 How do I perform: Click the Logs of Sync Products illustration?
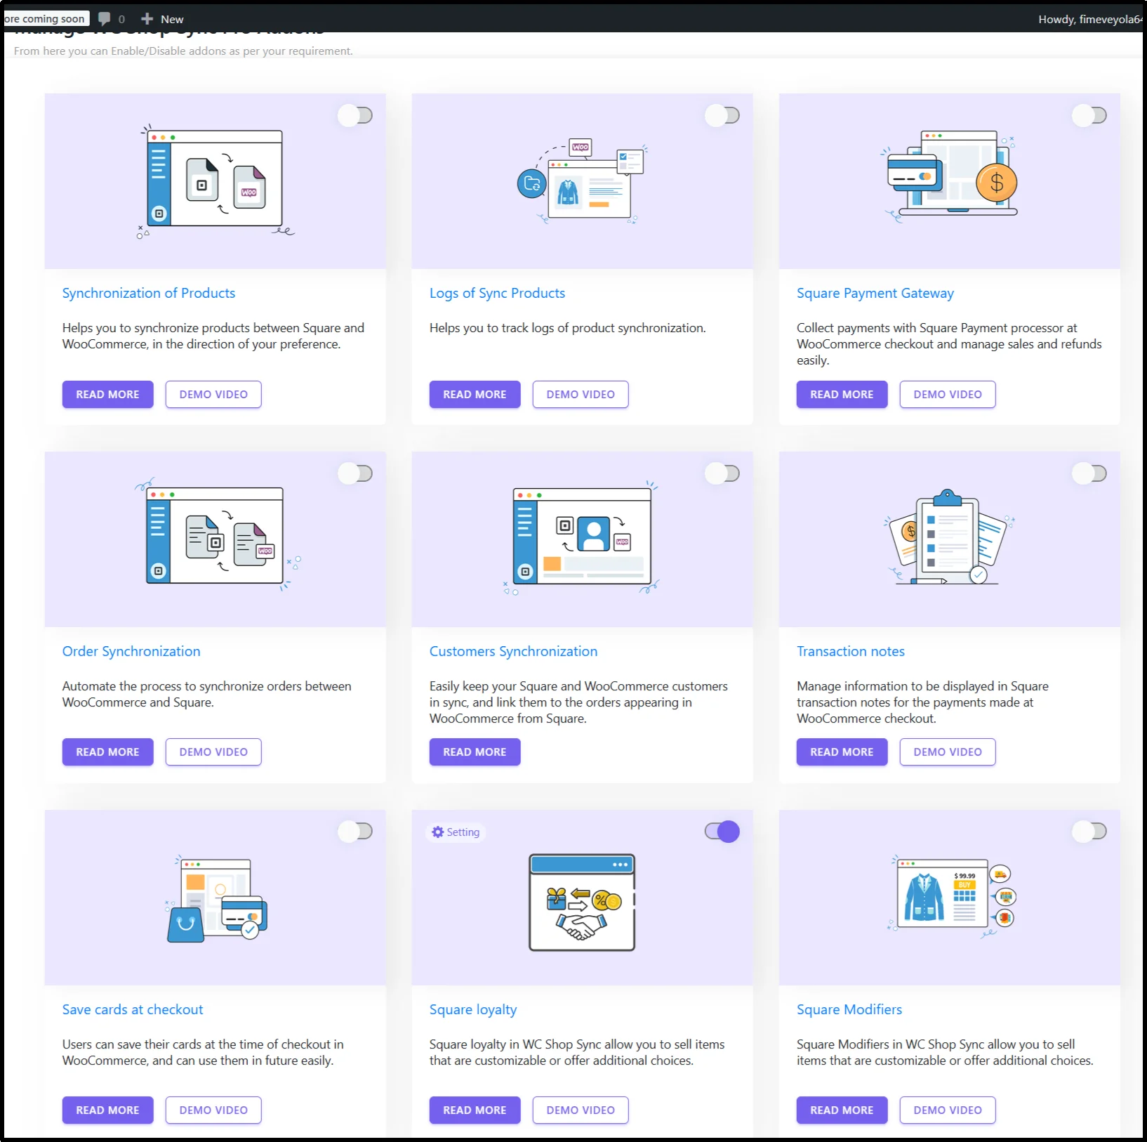coord(582,181)
